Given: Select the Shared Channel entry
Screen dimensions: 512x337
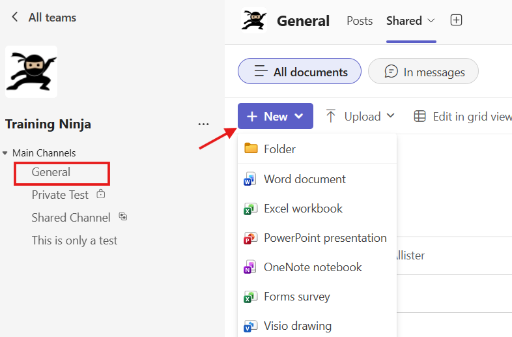Looking at the screenshot, I should 71,218.
